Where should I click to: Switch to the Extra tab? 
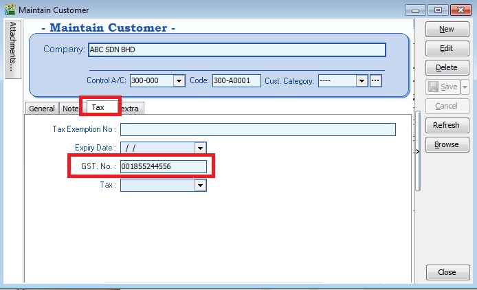pos(131,109)
